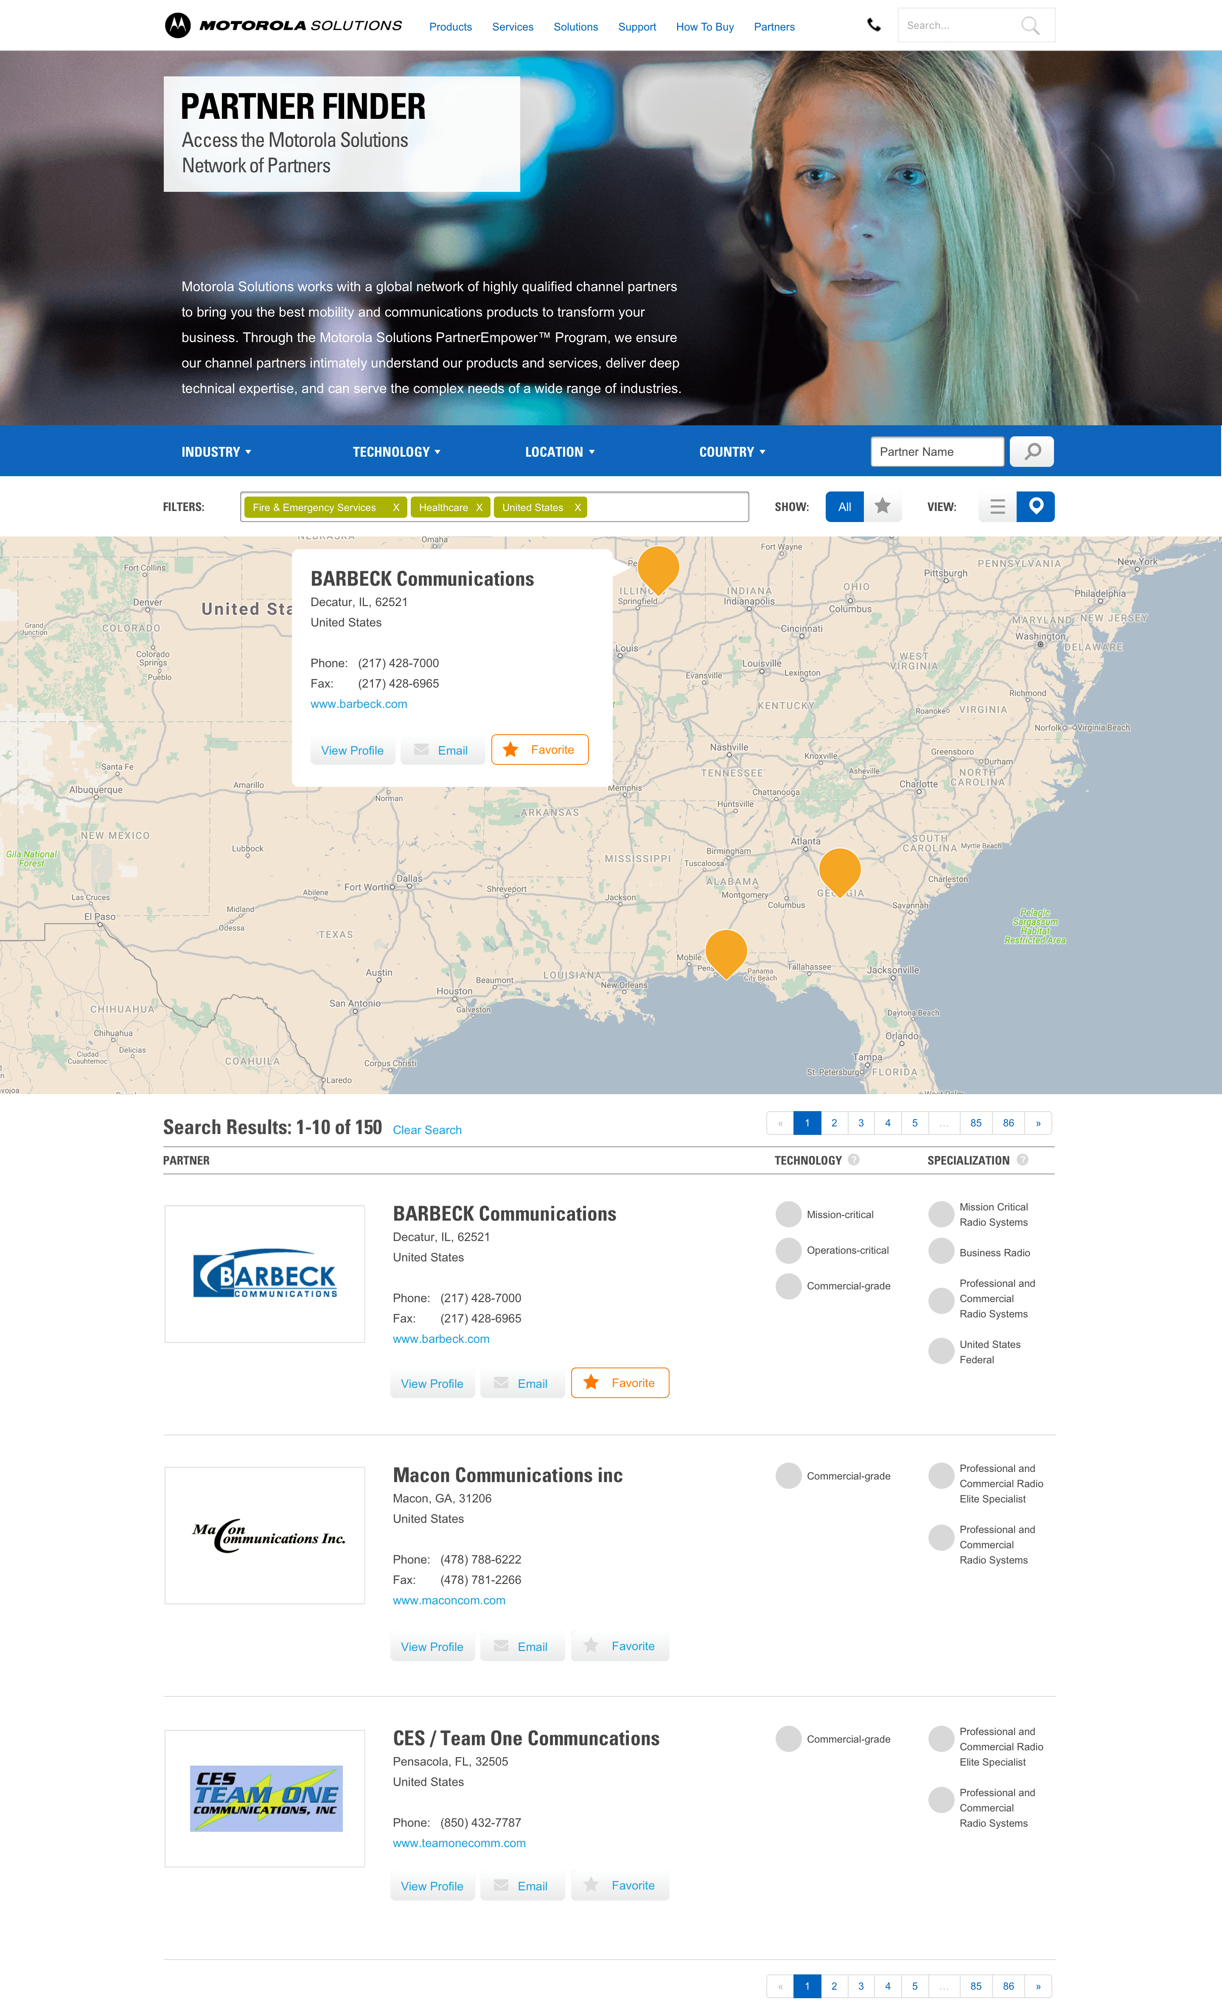Switch to map pin view icon

[x=1035, y=506]
